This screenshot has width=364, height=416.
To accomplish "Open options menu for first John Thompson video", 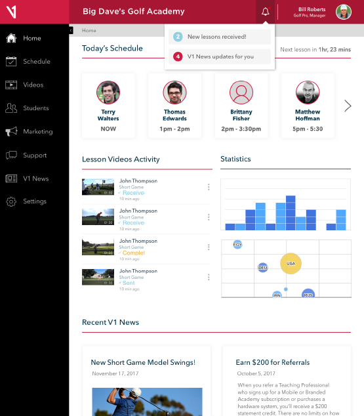I will [x=209, y=187].
